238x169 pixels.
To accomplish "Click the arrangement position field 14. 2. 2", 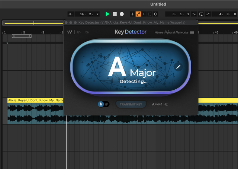I will pos(87,14).
